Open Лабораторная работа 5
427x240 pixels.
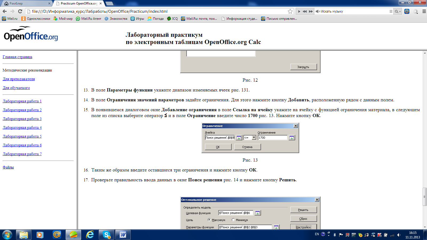22,136
